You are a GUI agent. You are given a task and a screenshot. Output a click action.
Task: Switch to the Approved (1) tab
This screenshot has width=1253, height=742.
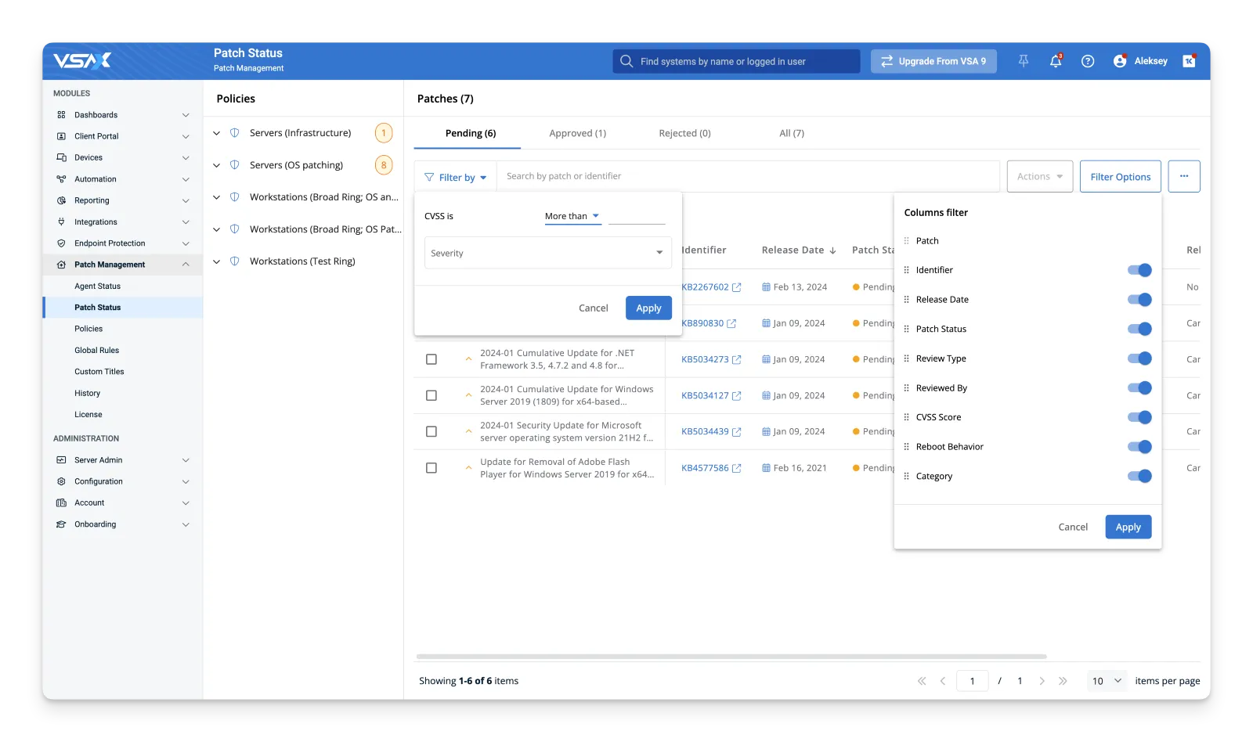coord(577,133)
